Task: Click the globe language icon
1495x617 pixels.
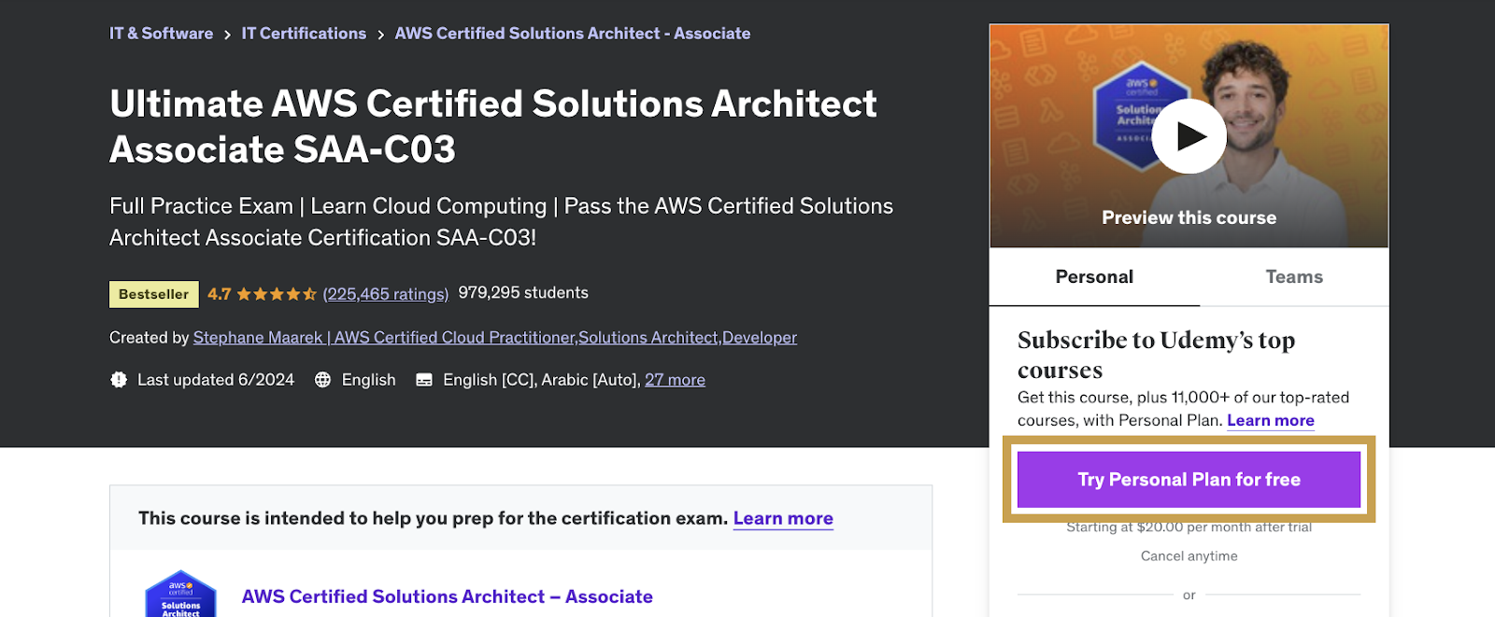Action: 323,380
